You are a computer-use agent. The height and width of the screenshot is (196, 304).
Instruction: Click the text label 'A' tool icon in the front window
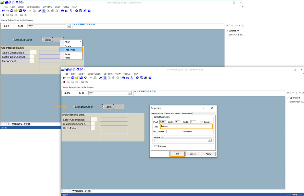(x=135, y=91)
